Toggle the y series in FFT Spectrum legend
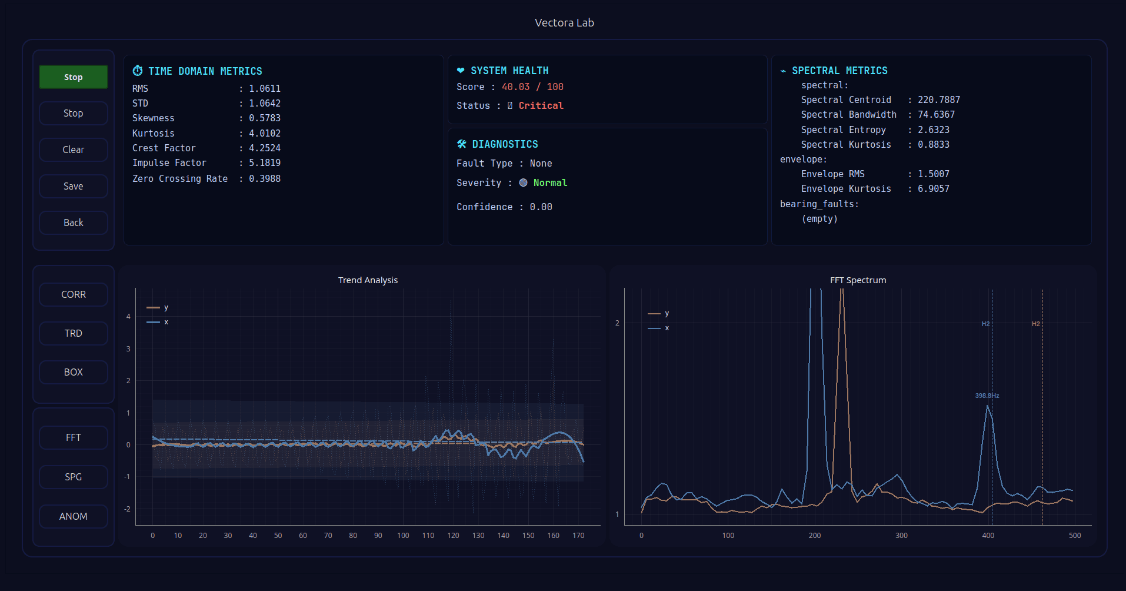 click(659, 314)
